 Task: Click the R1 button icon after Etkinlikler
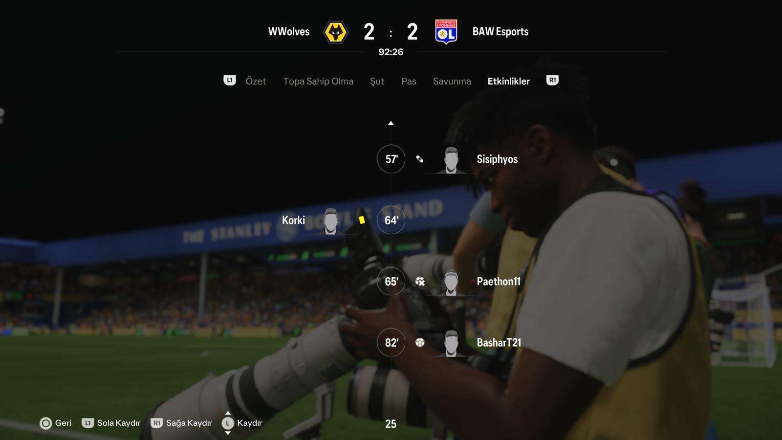click(552, 80)
